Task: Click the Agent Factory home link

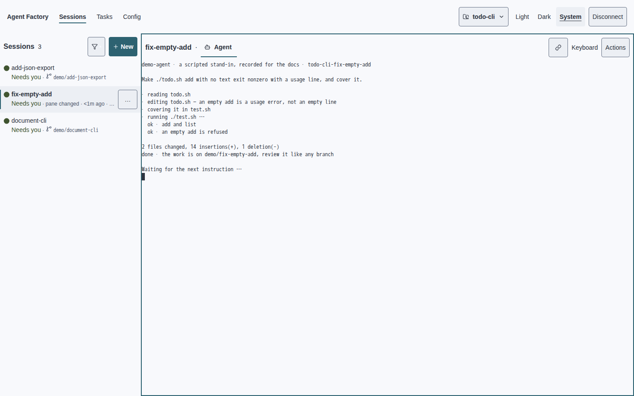Action: point(28,17)
